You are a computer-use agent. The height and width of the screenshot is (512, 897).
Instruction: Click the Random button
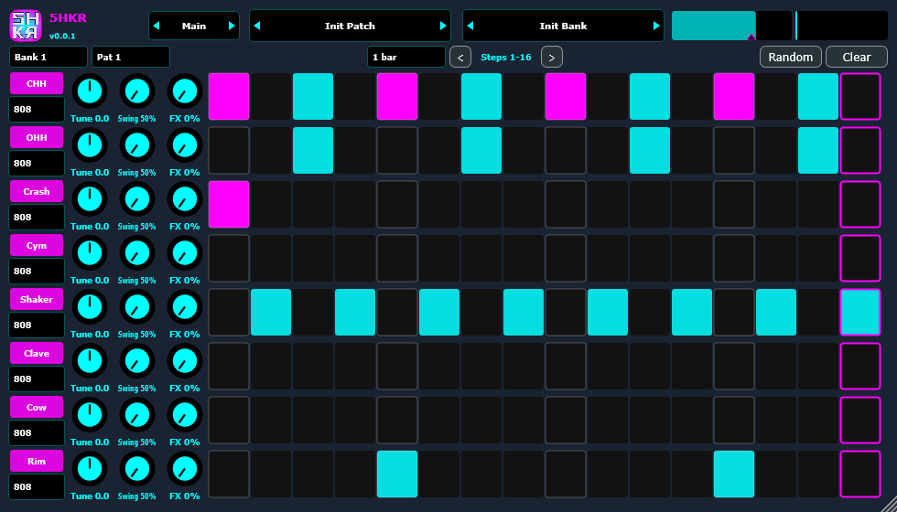[x=791, y=57]
